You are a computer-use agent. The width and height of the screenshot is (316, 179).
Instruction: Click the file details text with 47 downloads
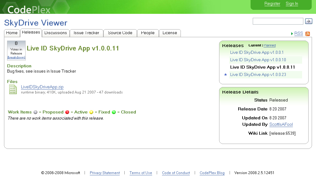[x=72, y=92]
